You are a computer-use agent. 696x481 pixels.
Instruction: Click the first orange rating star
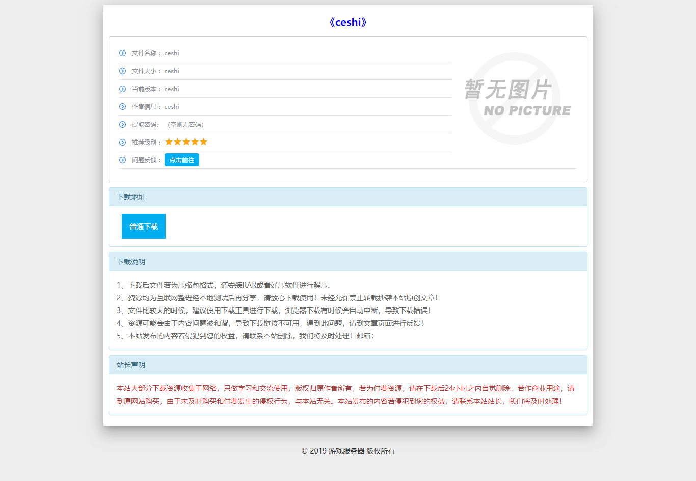tap(169, 142)
